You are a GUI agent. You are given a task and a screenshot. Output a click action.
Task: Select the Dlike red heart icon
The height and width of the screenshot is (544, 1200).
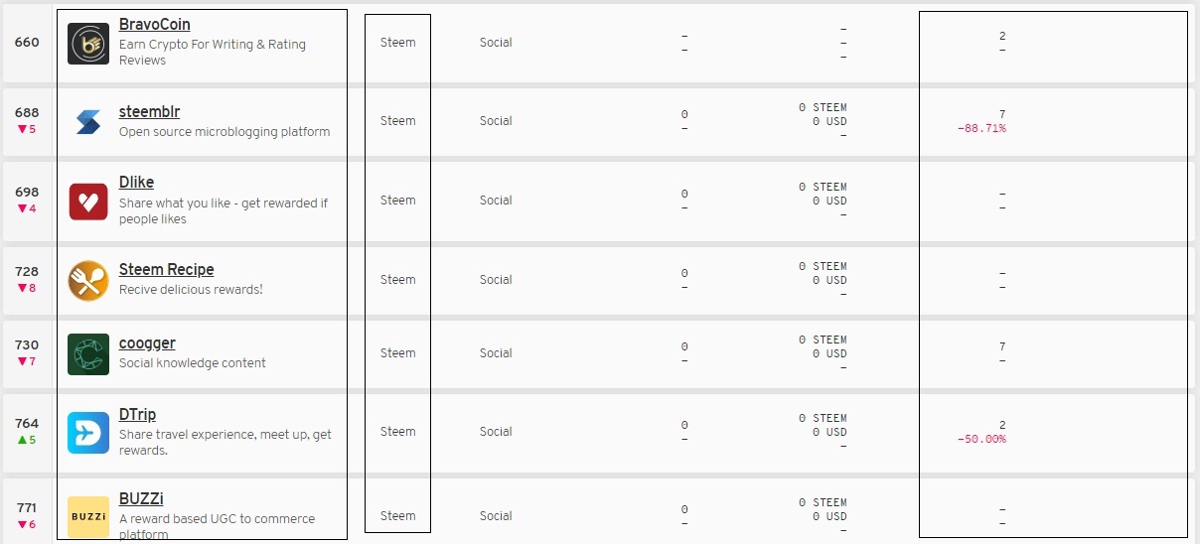coord(88,202)
